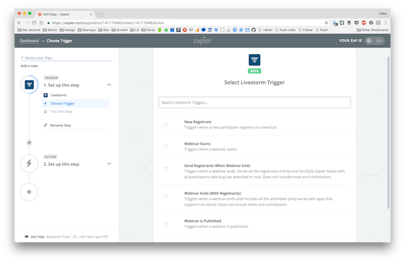405x263 pixels.
Task: Open the Startups bookmarks folder
Action: [x=86, y=30]
